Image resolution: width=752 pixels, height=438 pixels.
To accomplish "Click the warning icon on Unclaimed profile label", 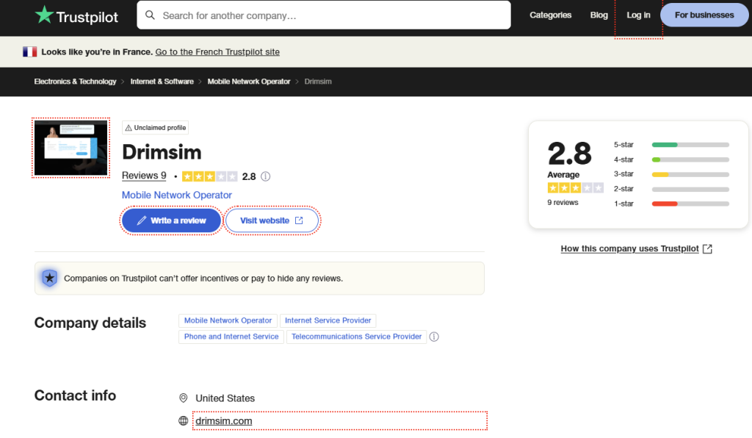I will click(x=129, y=127).
